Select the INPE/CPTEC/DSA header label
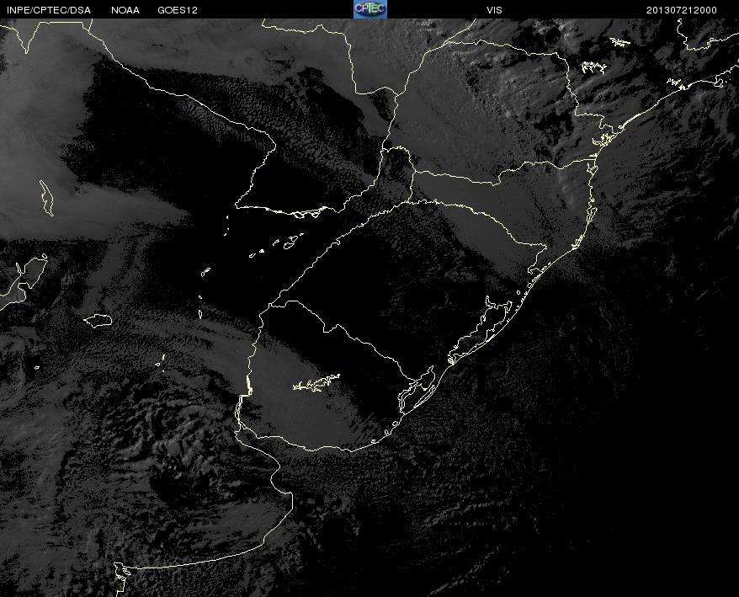The width and height of the screenshot is (739, 597). pyautogui.click(x=49, y=10)
